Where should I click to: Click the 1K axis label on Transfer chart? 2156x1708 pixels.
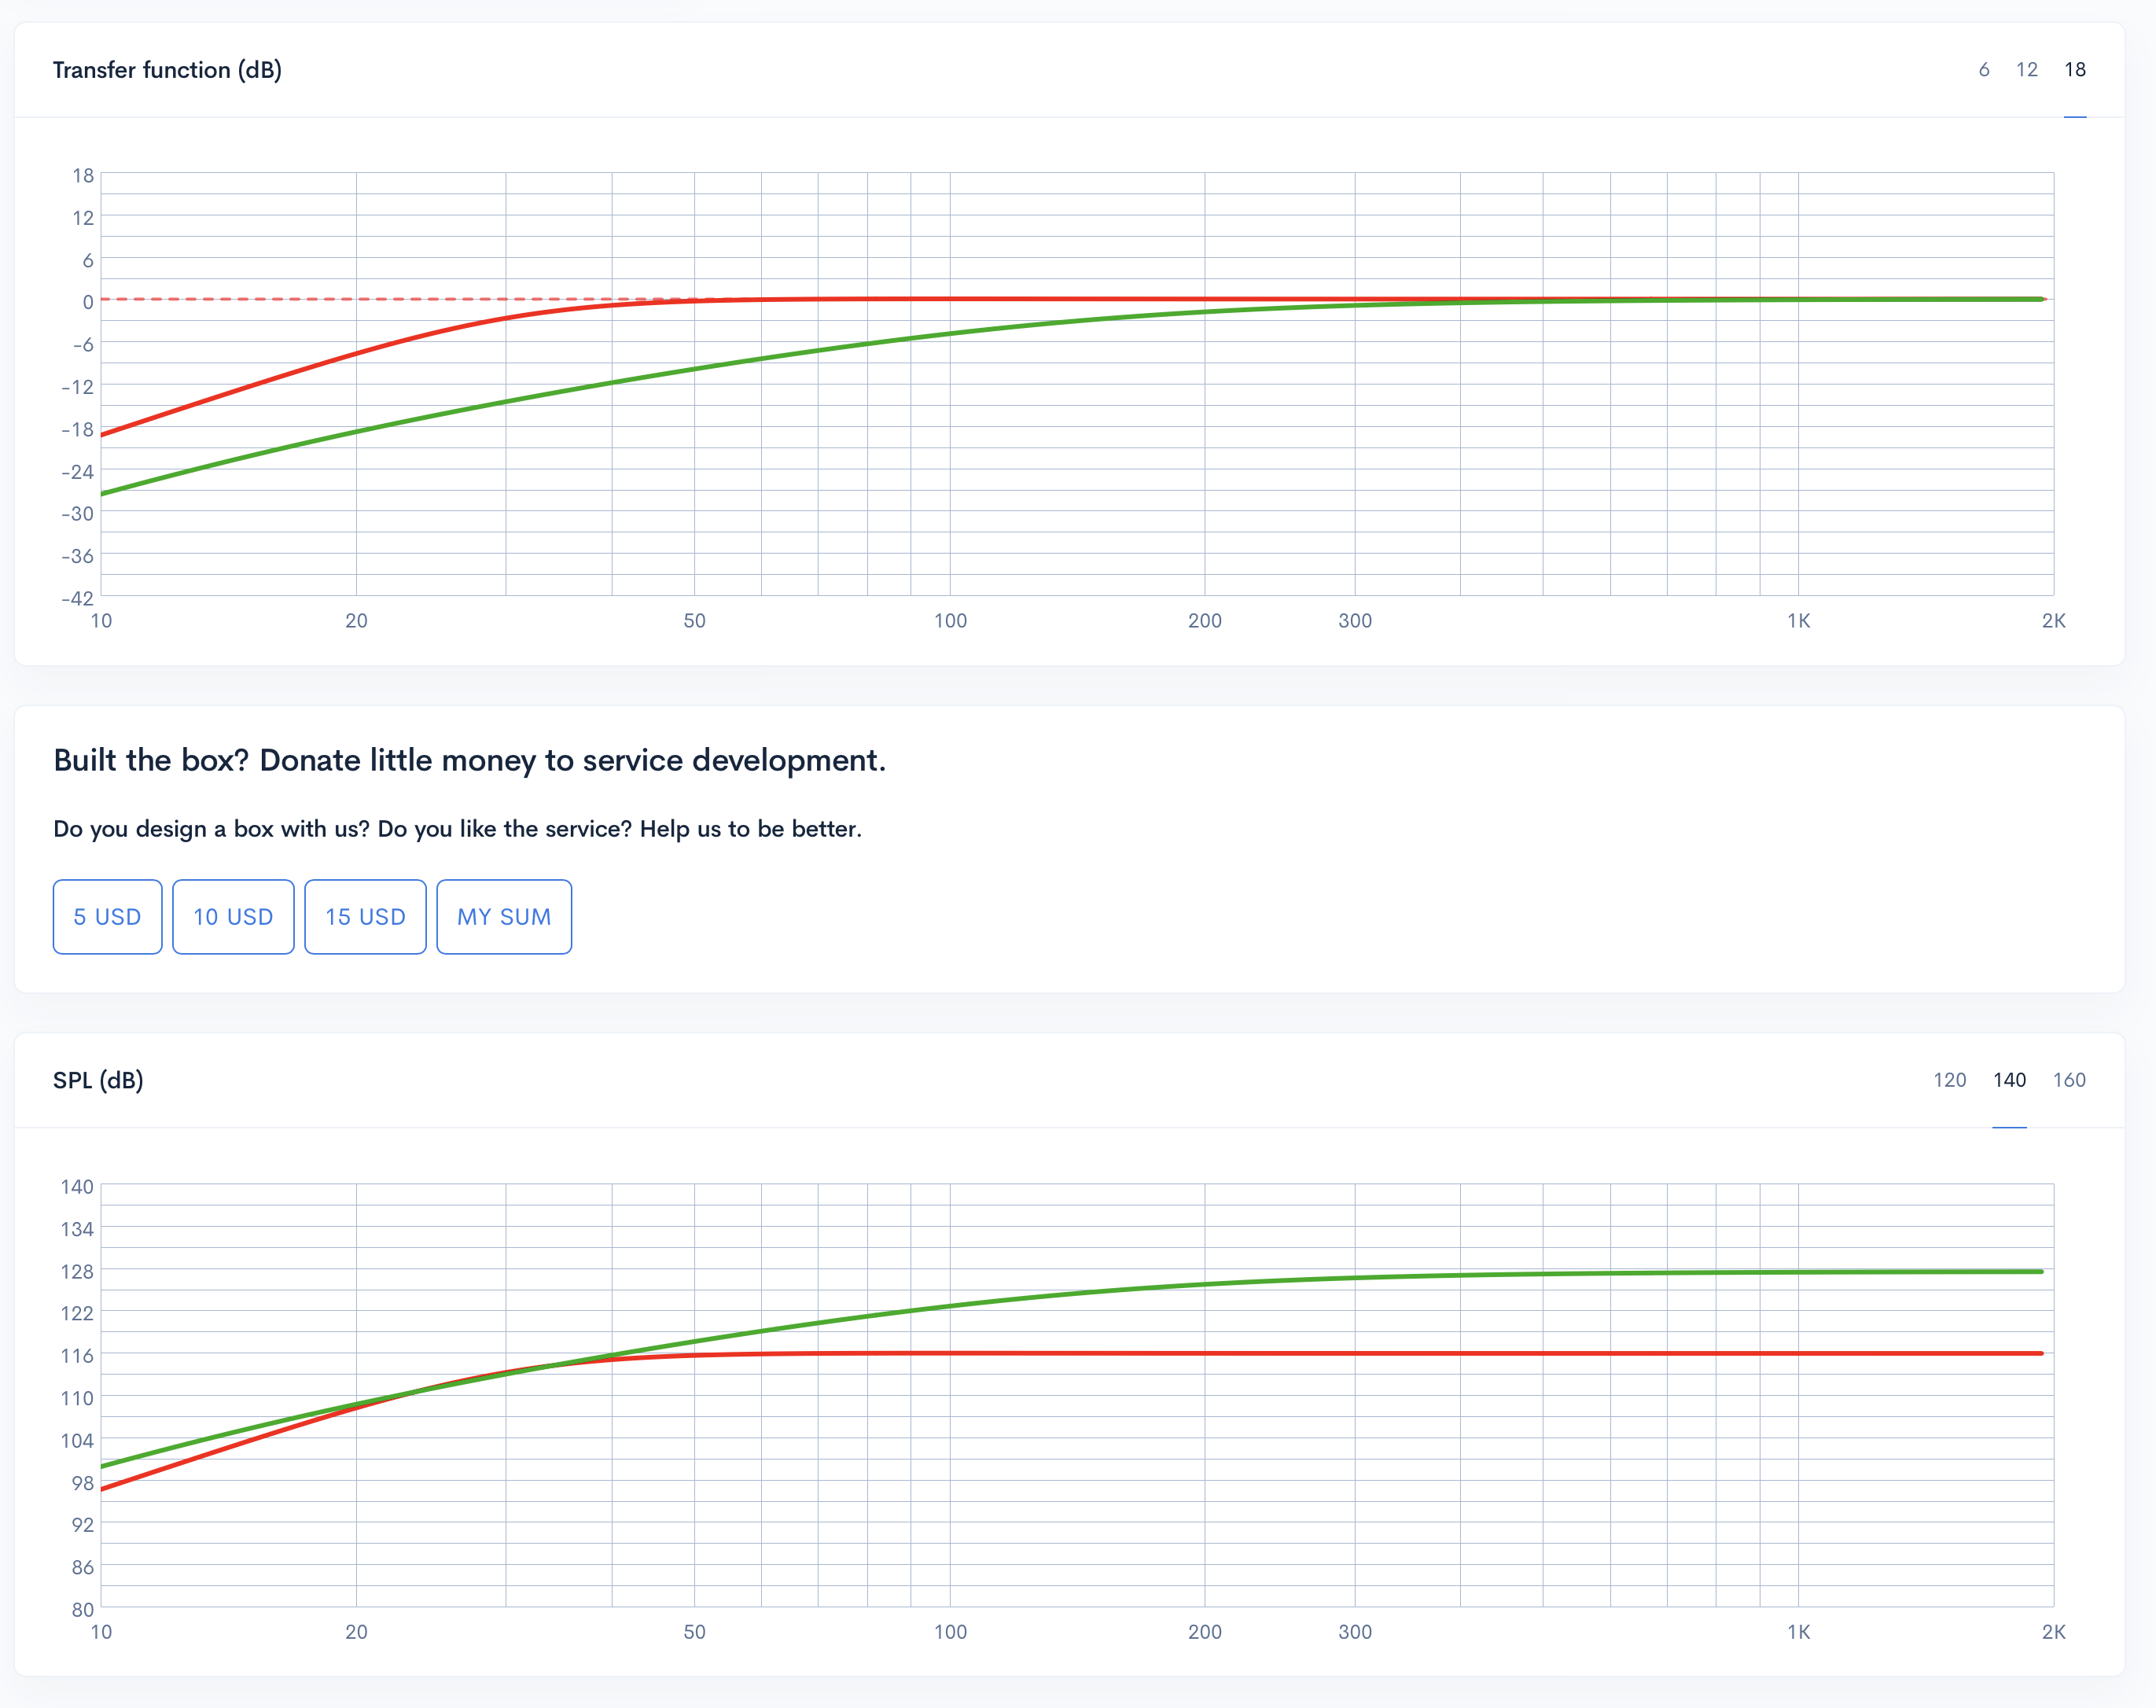click(1798, 621)
